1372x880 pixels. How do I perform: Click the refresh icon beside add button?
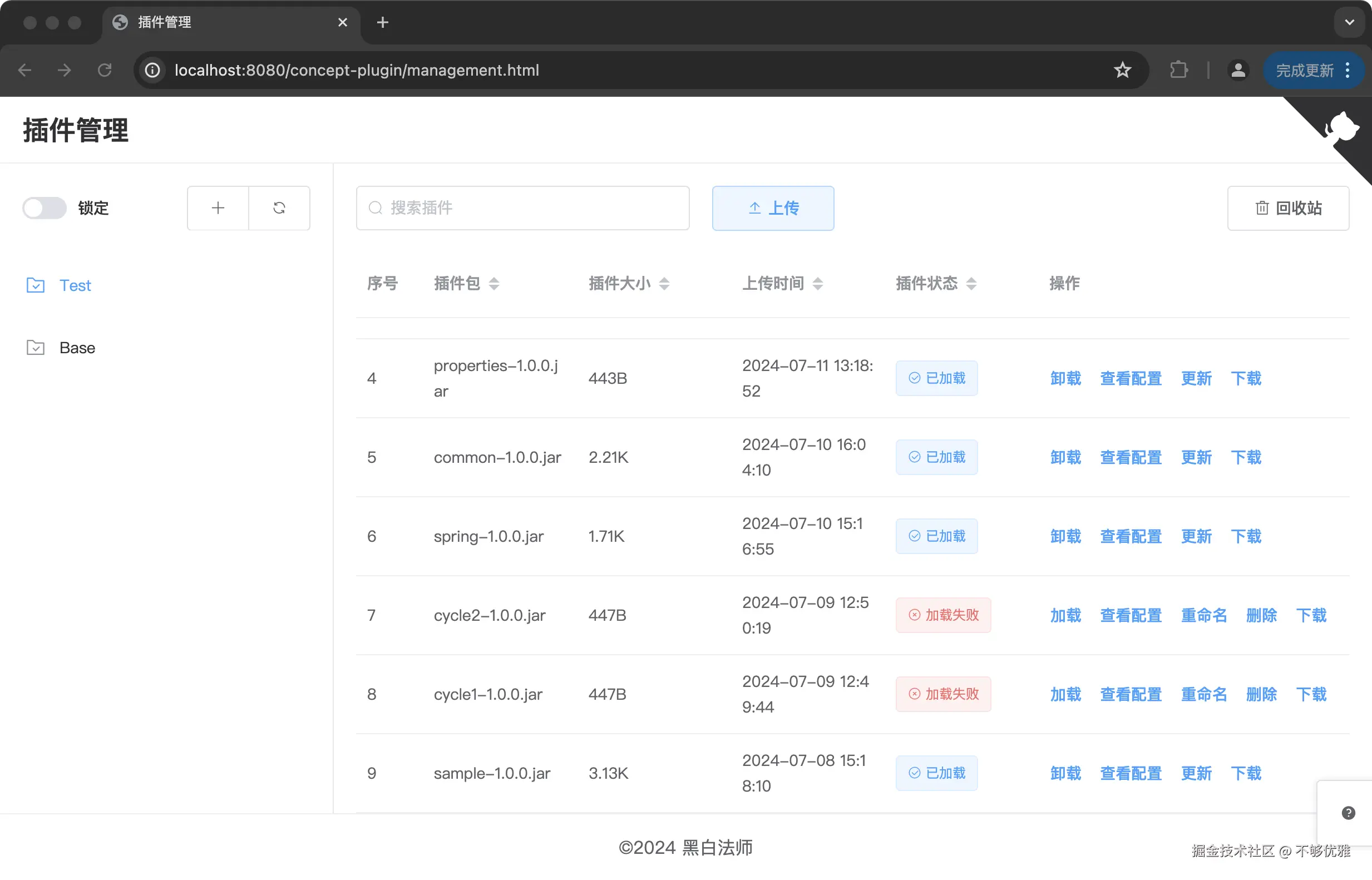pyautogui.click(x=279, y=208)
